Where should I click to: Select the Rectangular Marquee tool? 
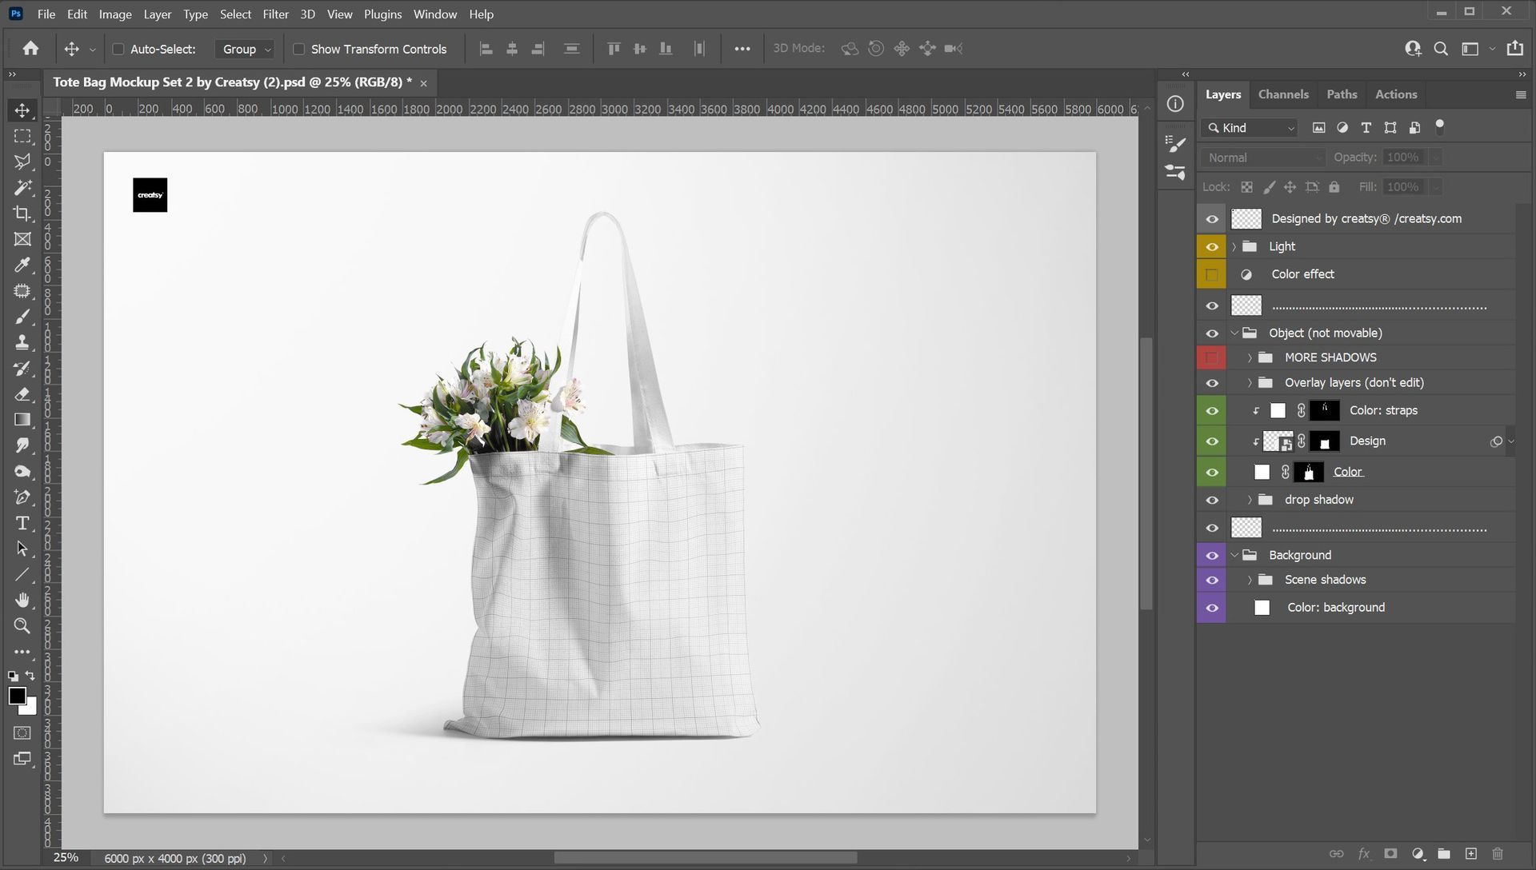[22, 136]
